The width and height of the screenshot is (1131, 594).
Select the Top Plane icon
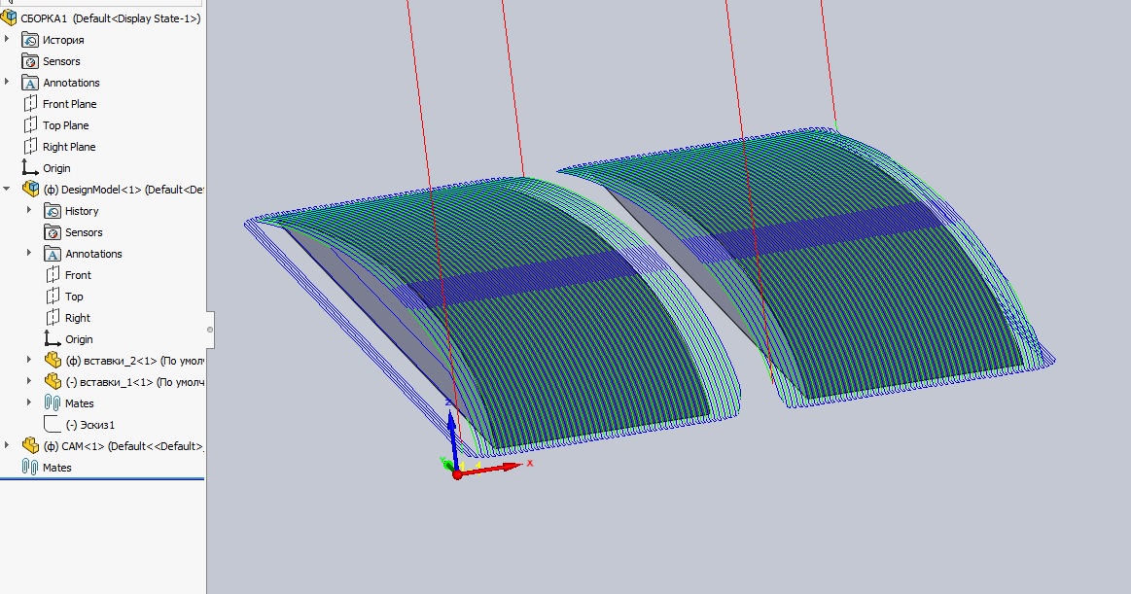pyautogui.click(x=30, y=125)
